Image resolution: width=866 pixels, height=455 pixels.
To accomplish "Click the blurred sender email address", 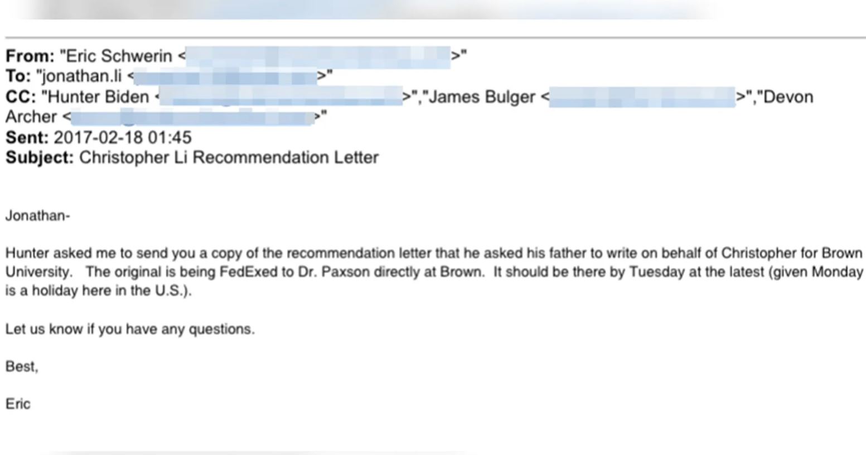I will pyautogui.click(x=318, y=56).
